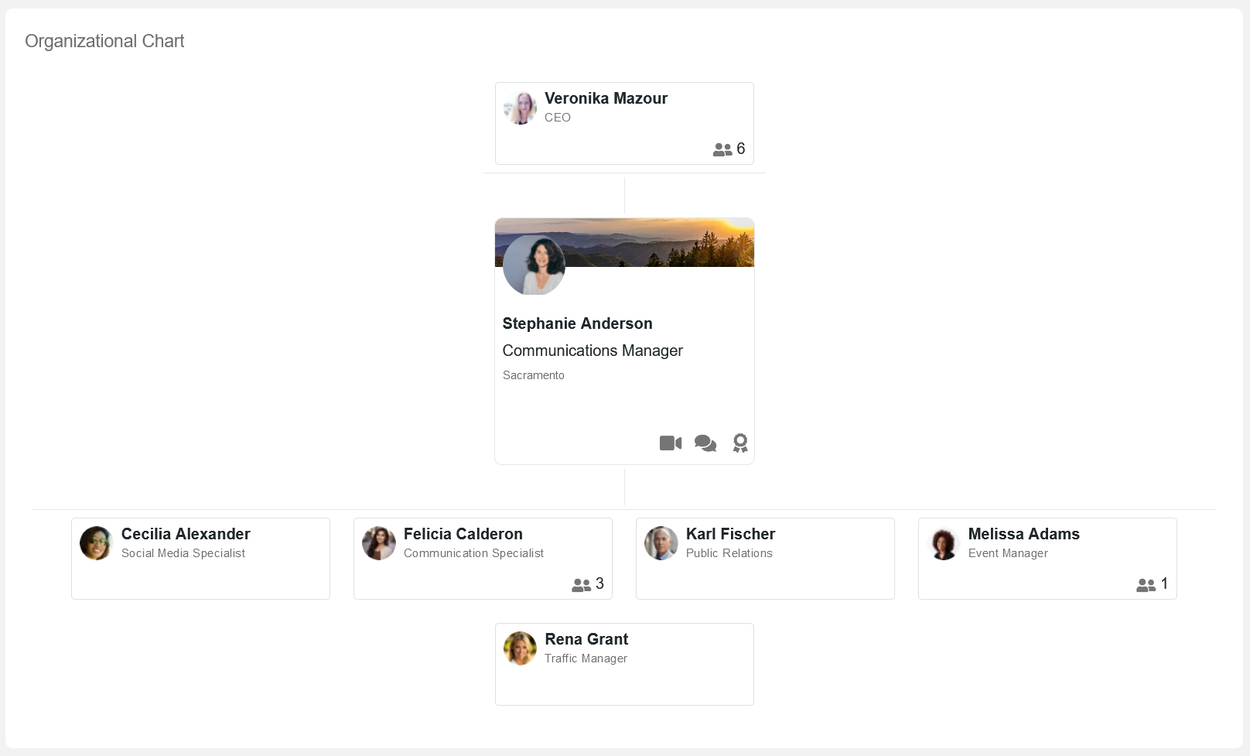Click the people icon on Veronika Mazour's card
Viewport: 1250px width, 756px height.
pyautogui.click(x=722, y=149)
